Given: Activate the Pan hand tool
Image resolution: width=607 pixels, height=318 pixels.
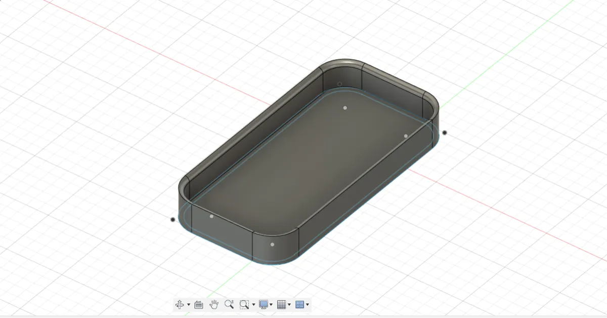Looking at the screenshot, I should [214, 304].
